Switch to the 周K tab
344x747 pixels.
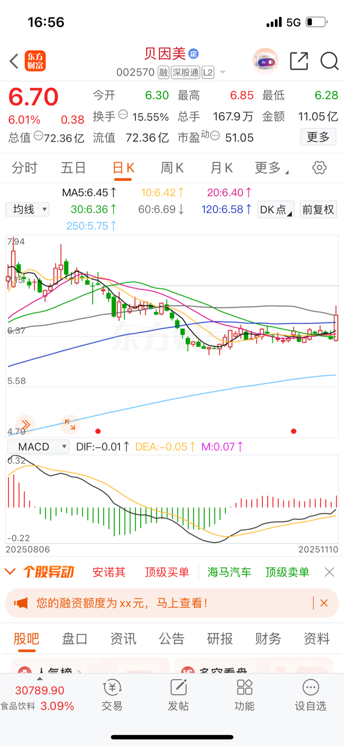[172, 168]
